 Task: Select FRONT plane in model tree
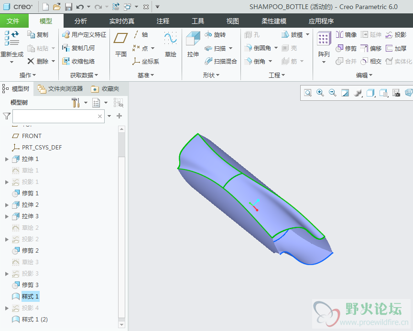pos(27,136)
